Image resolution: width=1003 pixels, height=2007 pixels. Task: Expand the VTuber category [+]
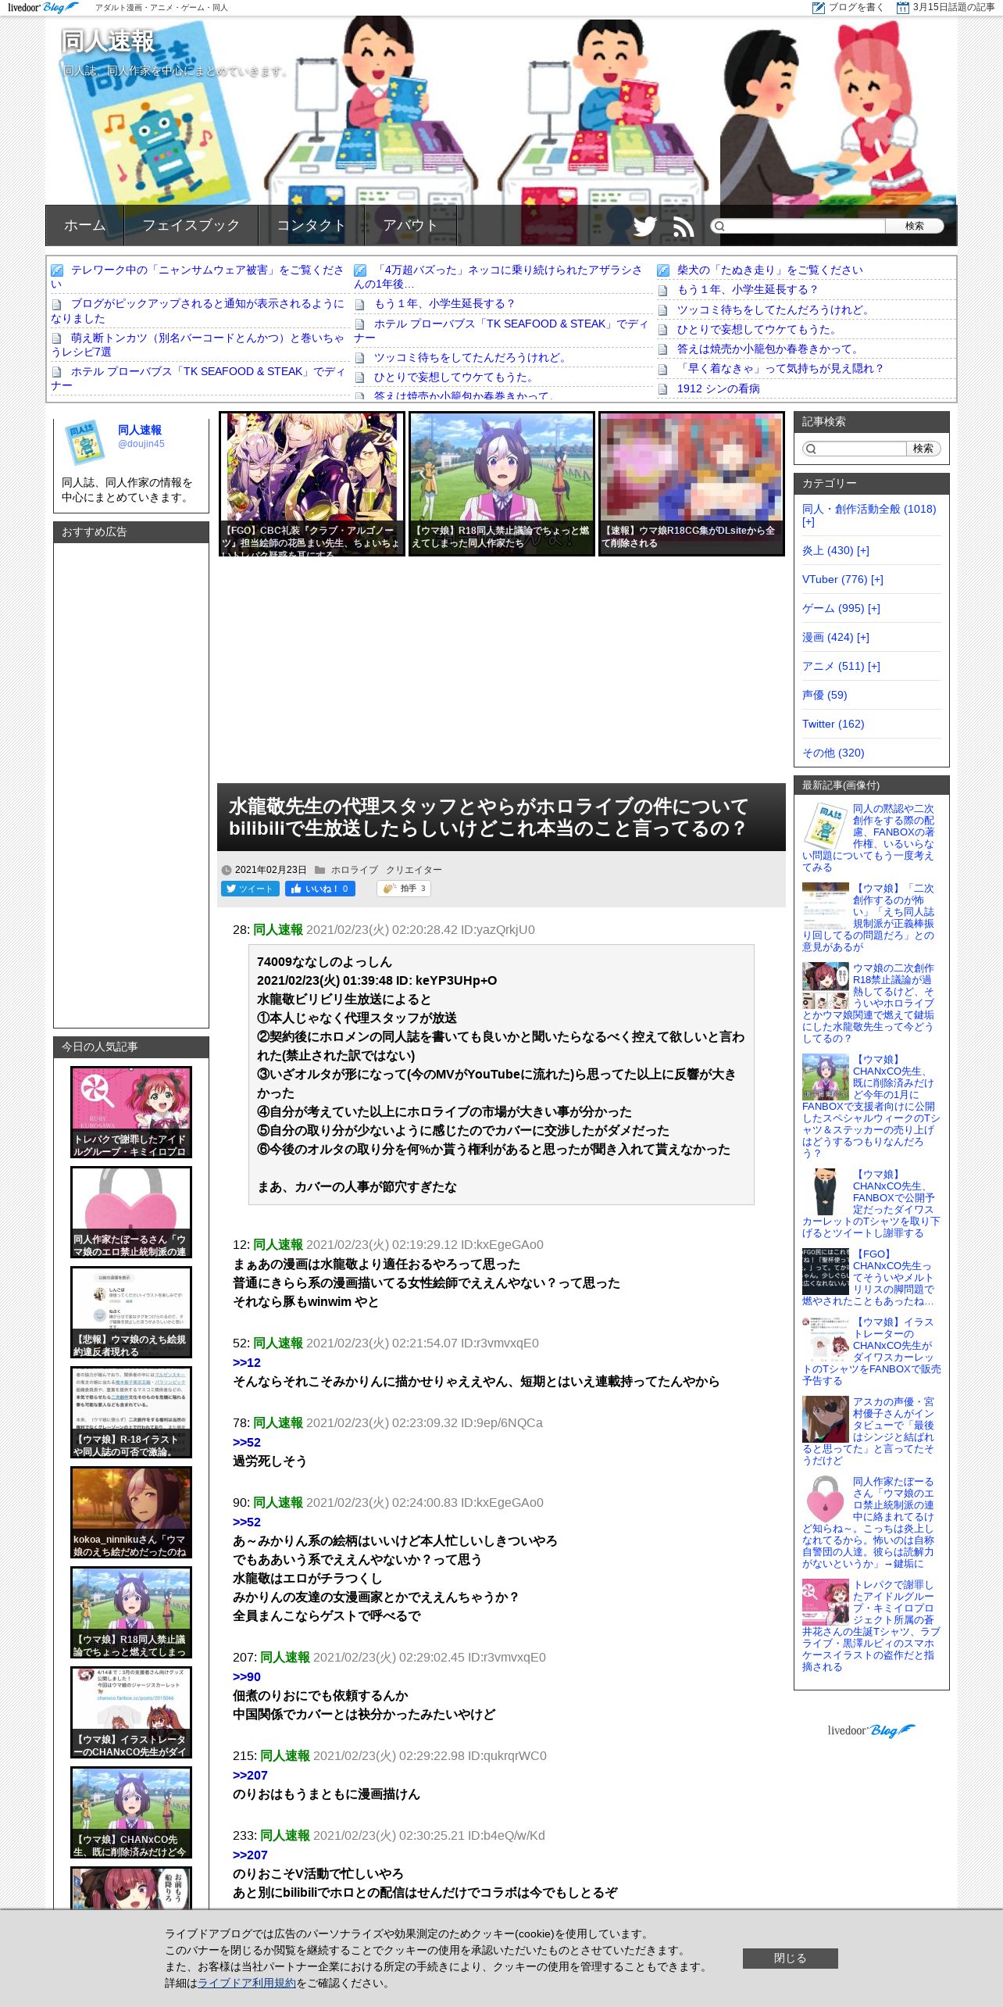click(x=877, y=579)
